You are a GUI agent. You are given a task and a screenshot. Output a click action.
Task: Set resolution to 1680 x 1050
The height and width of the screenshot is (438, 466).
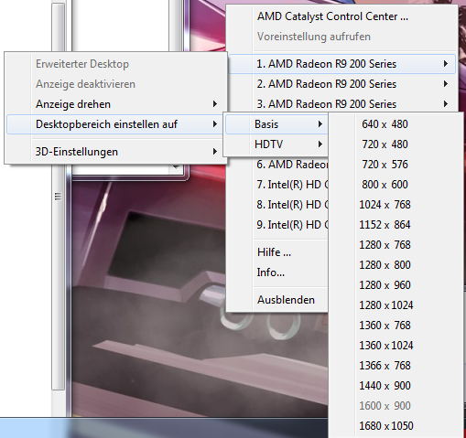point(396,426)
